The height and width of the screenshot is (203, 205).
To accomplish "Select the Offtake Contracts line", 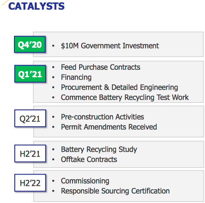I will click(x=89, y=159).
